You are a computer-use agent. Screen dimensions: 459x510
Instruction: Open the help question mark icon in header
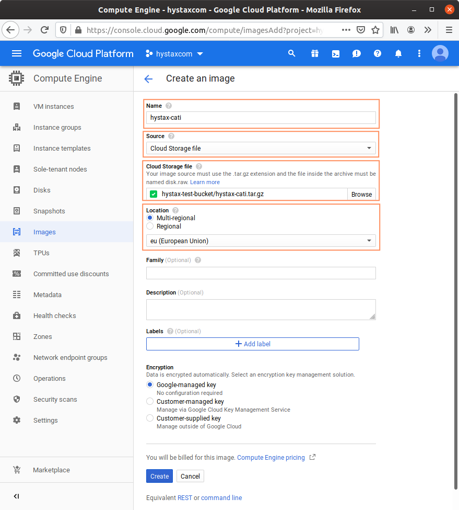(378, 53)
